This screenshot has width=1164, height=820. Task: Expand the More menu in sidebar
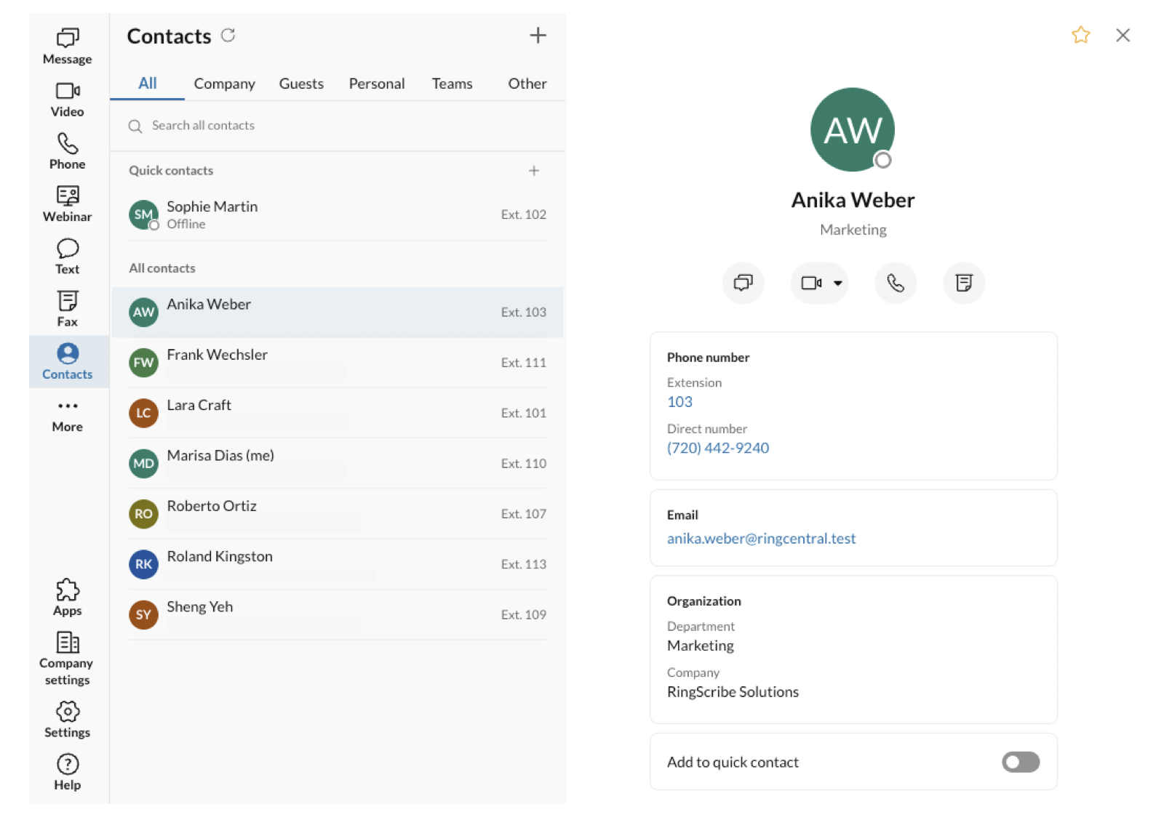click(x=67, y=414)
